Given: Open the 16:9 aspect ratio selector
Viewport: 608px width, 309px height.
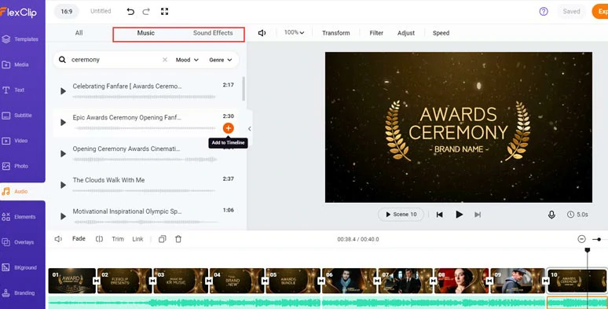Looking at the screenshot, I should tap(67, 12).
